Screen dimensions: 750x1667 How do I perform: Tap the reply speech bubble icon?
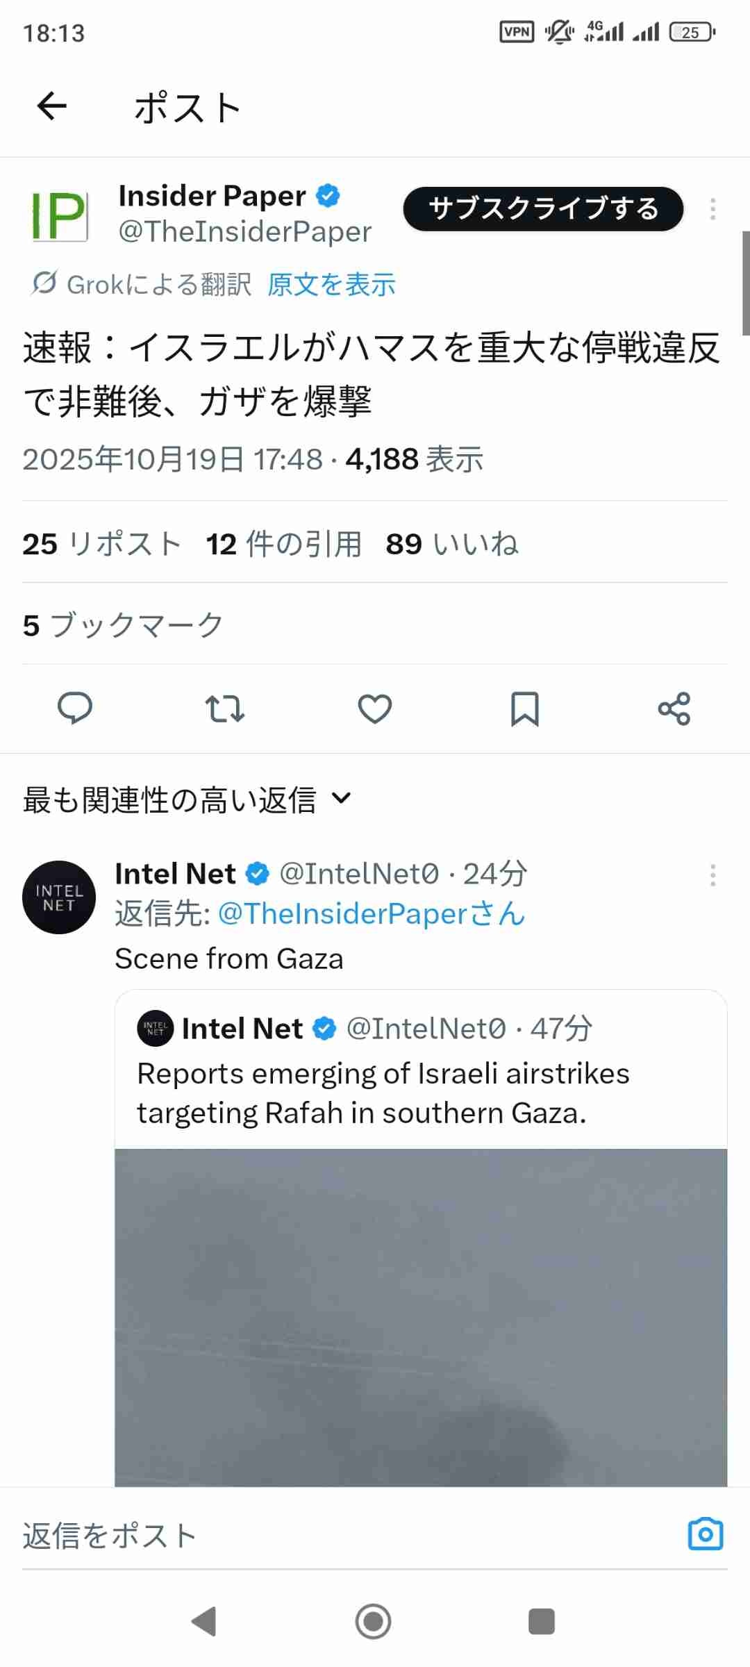coord(74,708)
